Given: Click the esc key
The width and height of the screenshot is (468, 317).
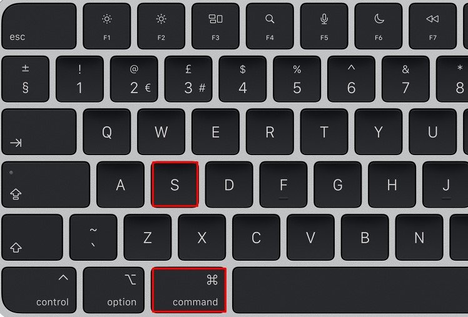Looking at the screenshot, I should (x=39, y=26).
